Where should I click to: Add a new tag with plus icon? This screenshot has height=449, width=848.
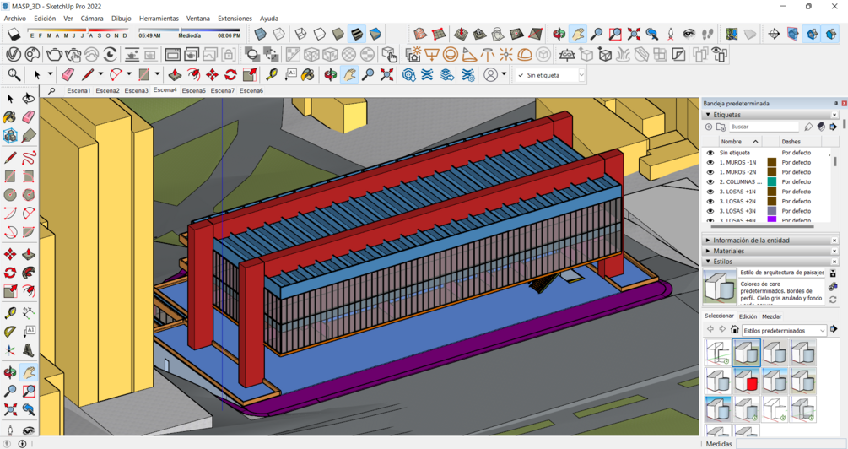(x=709, y=127)
